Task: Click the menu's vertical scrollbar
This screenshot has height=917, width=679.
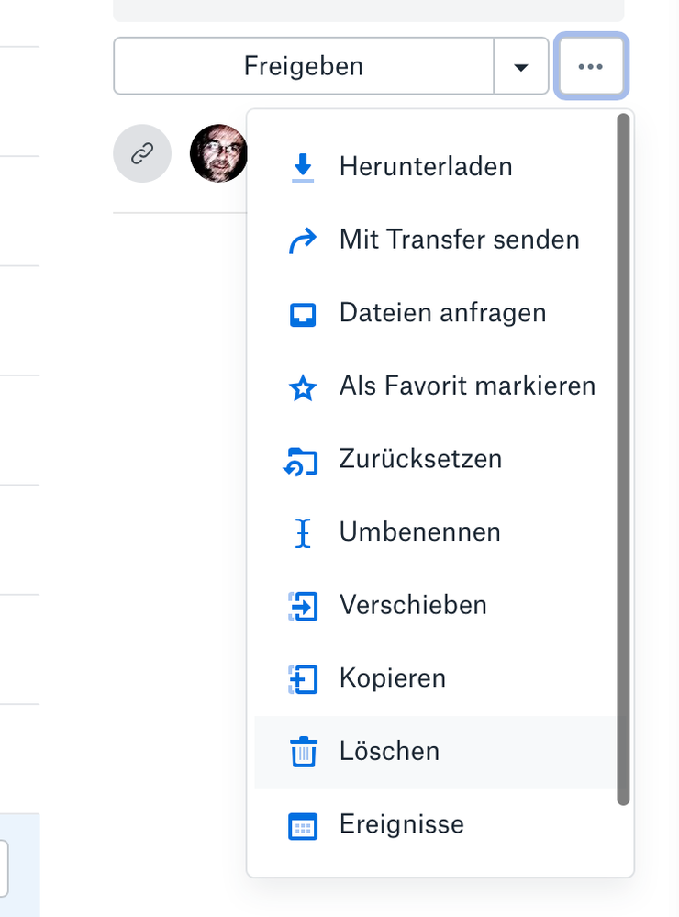Action: click(624, 459)
